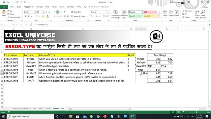Click the Insert Function fx button
This screenshot has width=211, height=119.
click(x=31, y=25)
